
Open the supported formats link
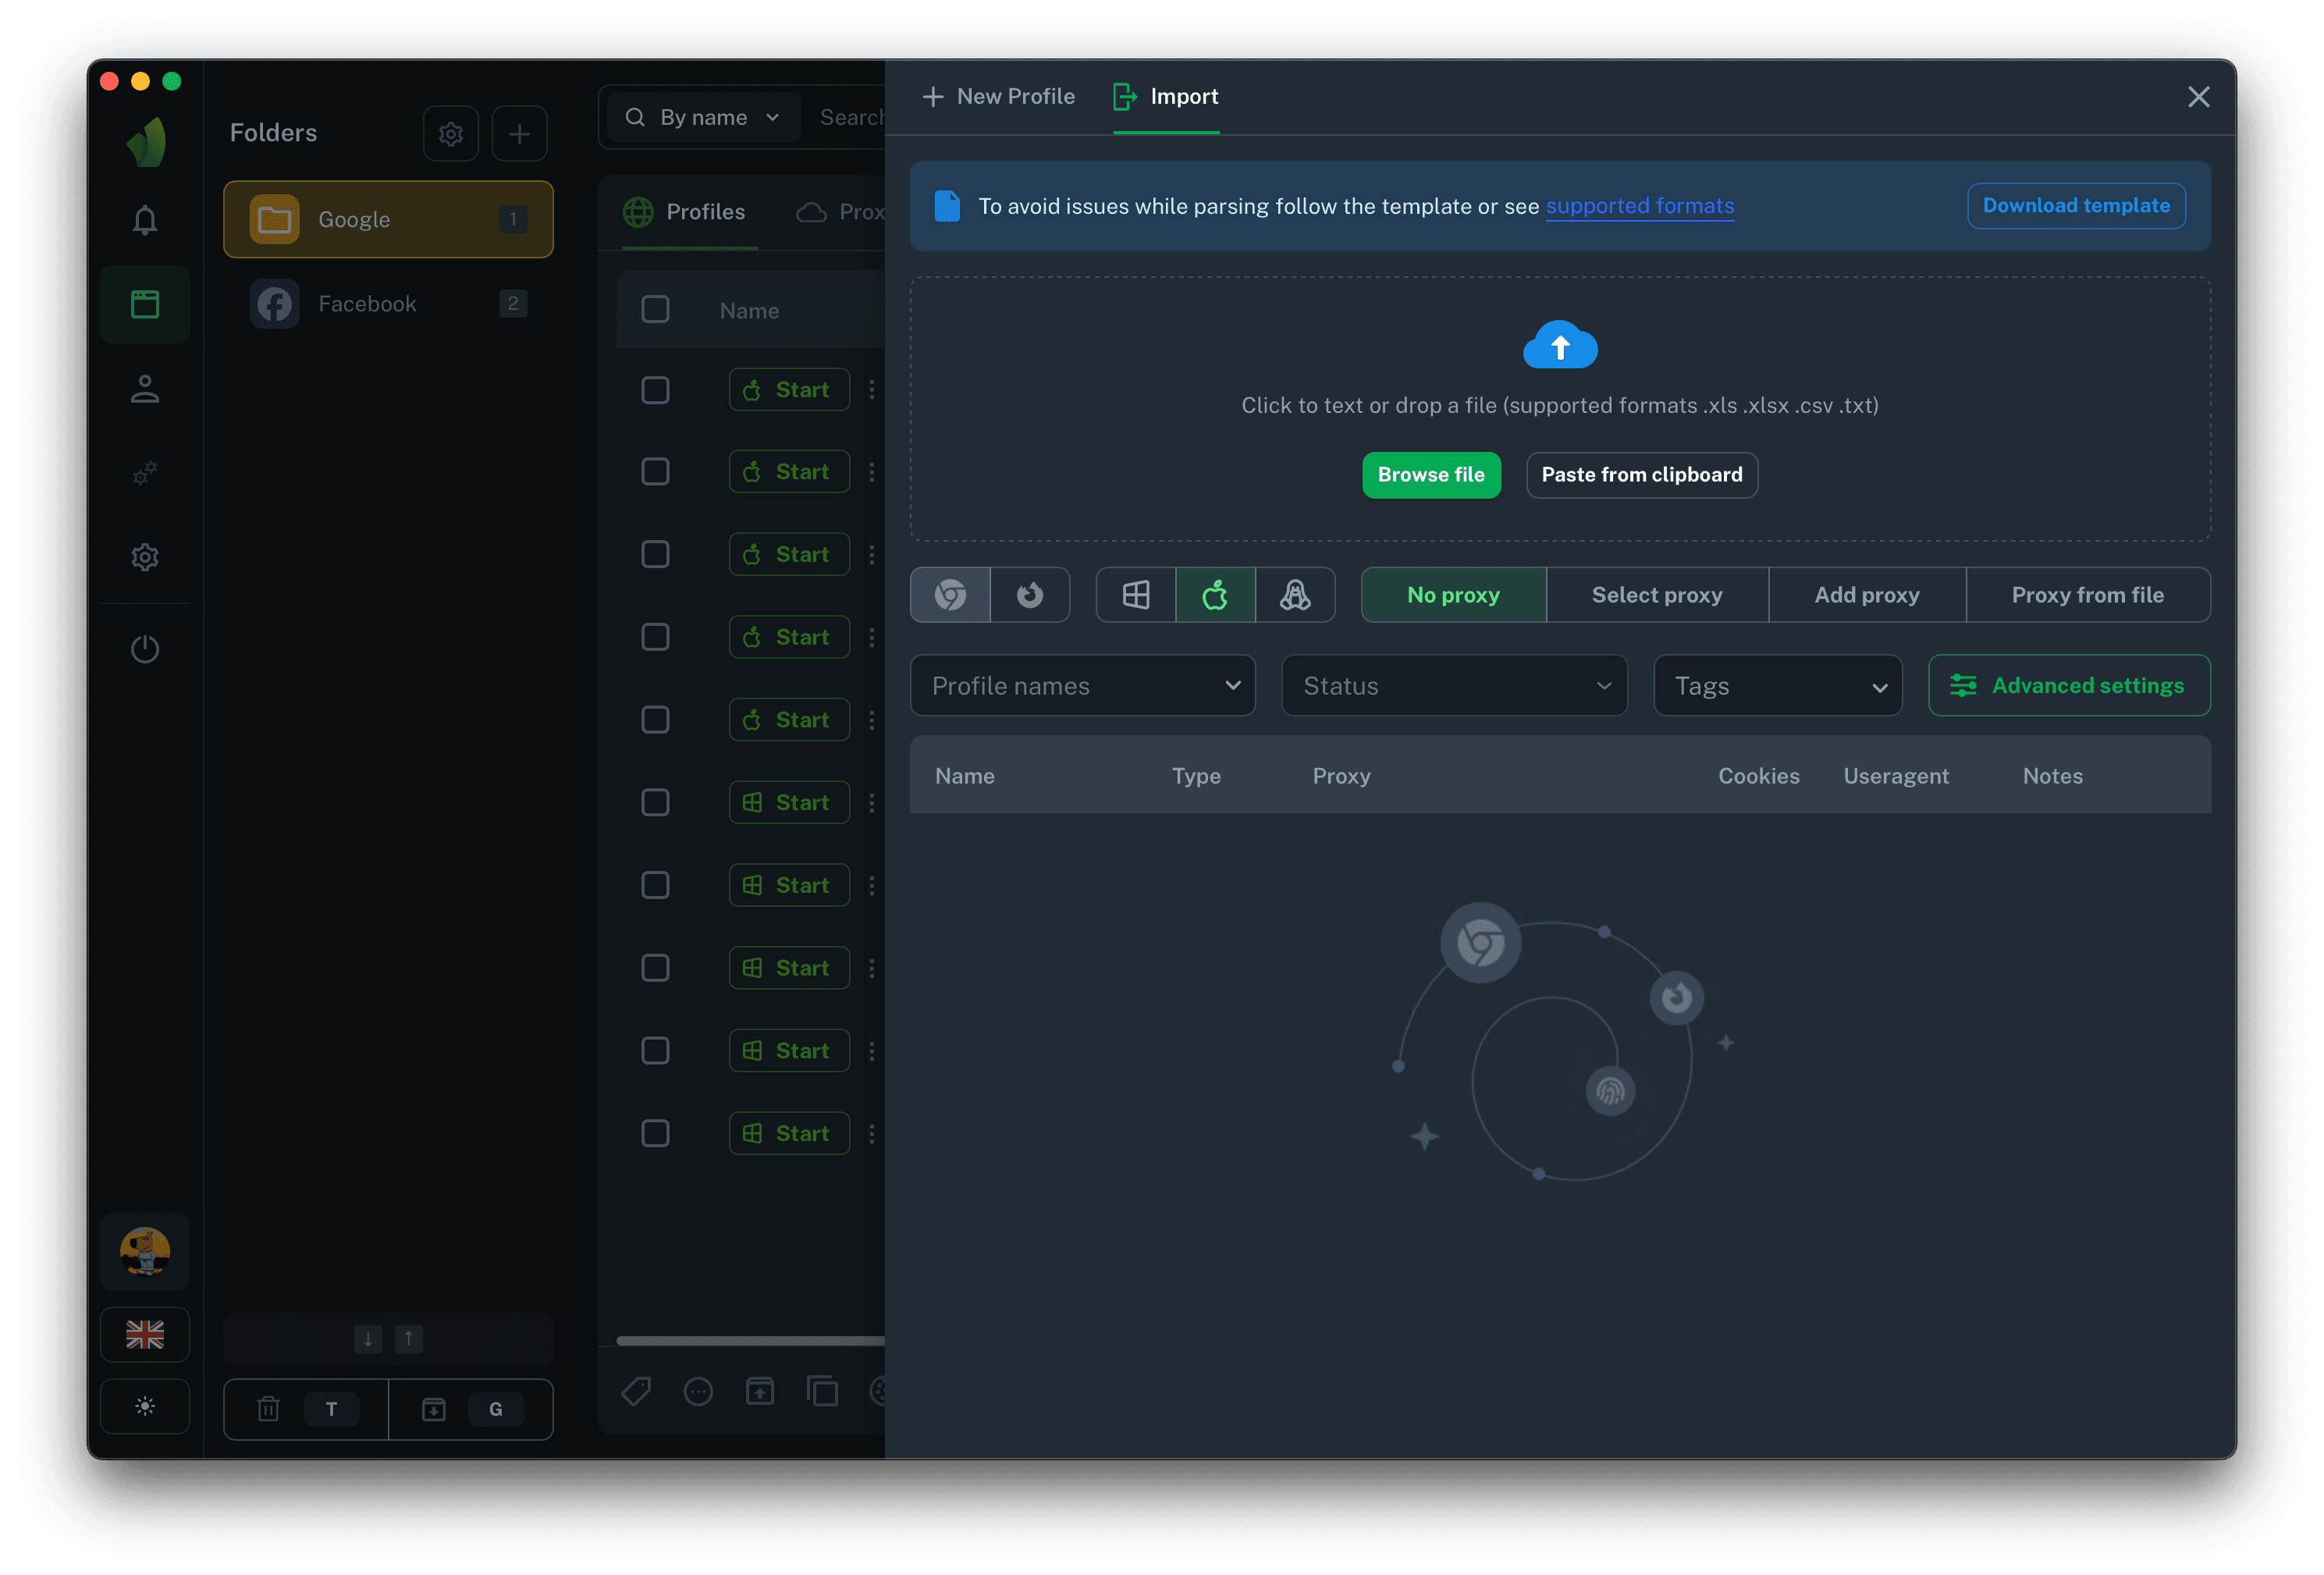click(1639, 206)
